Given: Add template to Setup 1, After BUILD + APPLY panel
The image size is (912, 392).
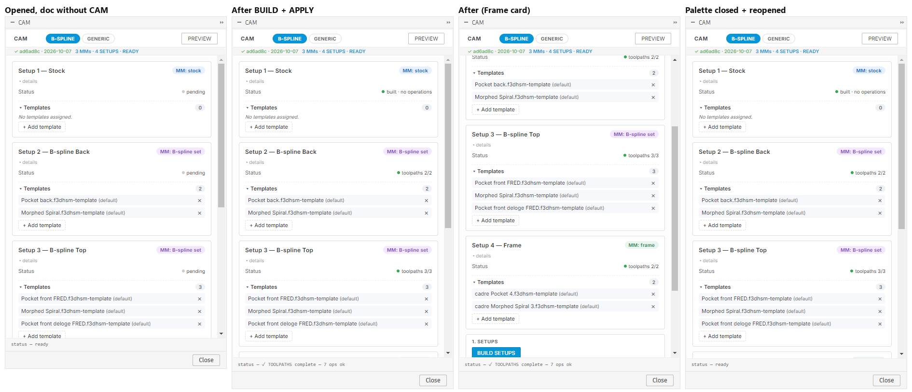Looking at the screenshot, I should tap(269, 127).
